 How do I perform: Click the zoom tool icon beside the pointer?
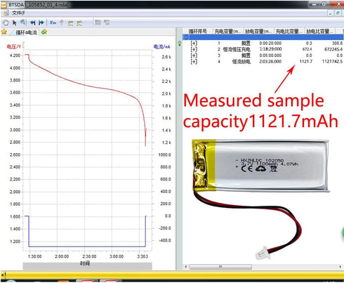click(22, 22)
